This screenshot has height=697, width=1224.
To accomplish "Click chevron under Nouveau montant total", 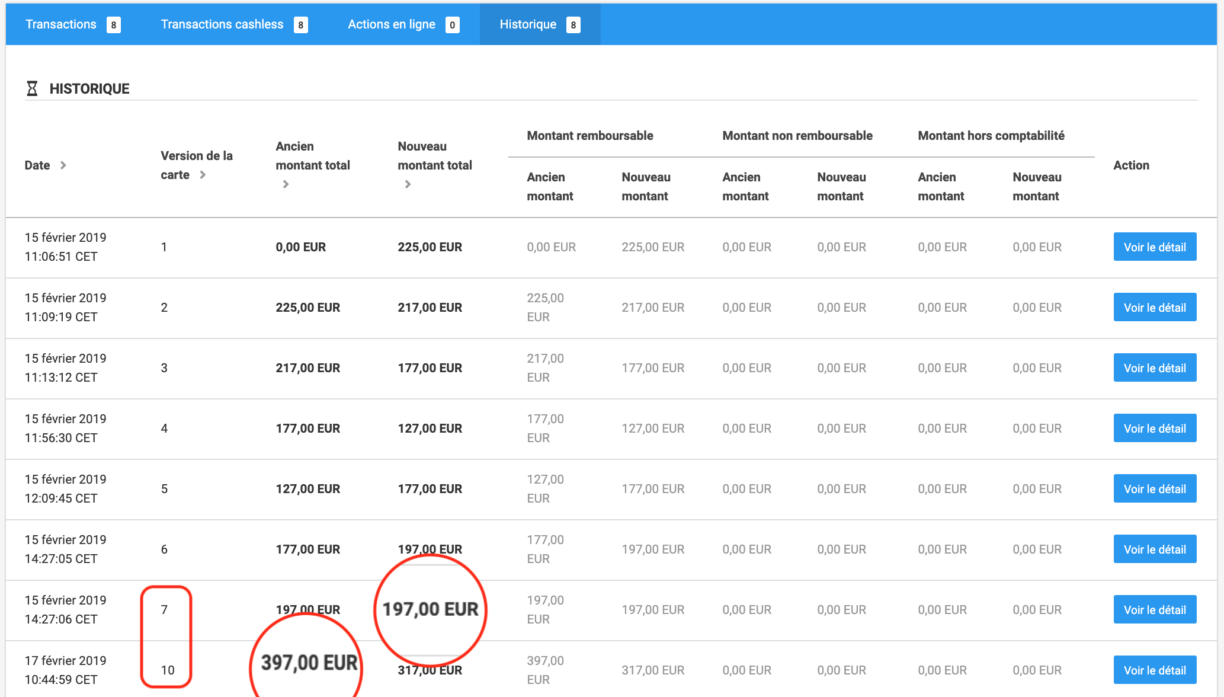I will coord(408,184).
